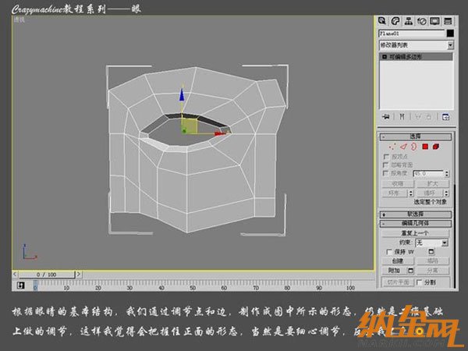Enable the 按顶点 checkbox

coord(386,157)
